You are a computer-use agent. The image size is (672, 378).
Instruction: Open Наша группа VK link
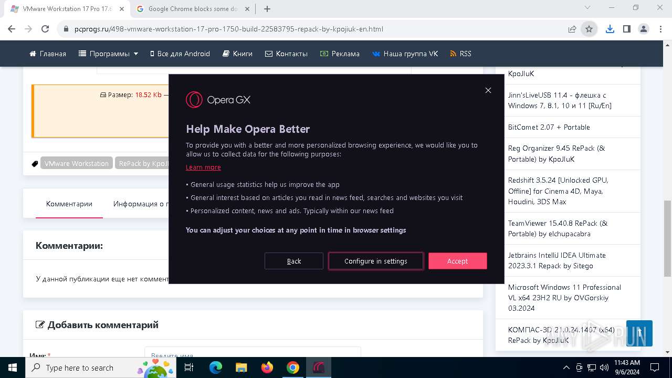405,54
